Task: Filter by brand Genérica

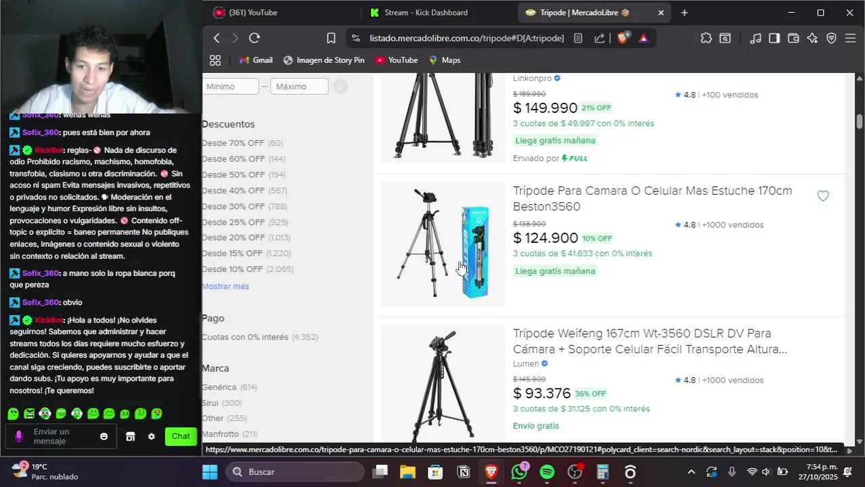Action: pos(229,388)
